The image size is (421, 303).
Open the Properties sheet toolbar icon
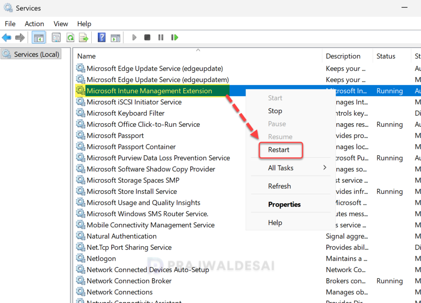(x=56, y=37)
